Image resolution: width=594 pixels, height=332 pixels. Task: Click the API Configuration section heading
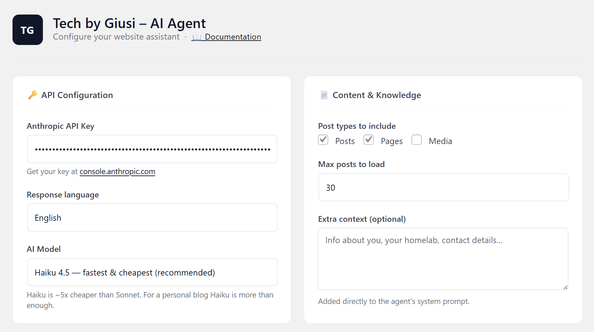(77, 95)
